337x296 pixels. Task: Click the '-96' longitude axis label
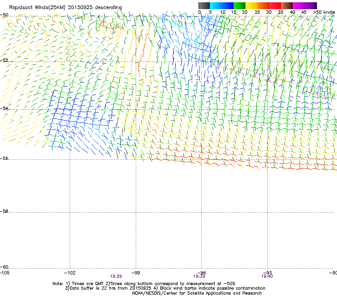(x=202, y=273)
